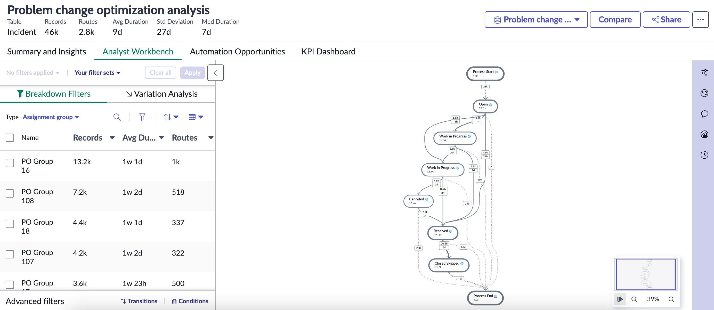The height and width of the screenshot is (310, 714).
Task: Zoom out of the process map
Action: (634, 299)
